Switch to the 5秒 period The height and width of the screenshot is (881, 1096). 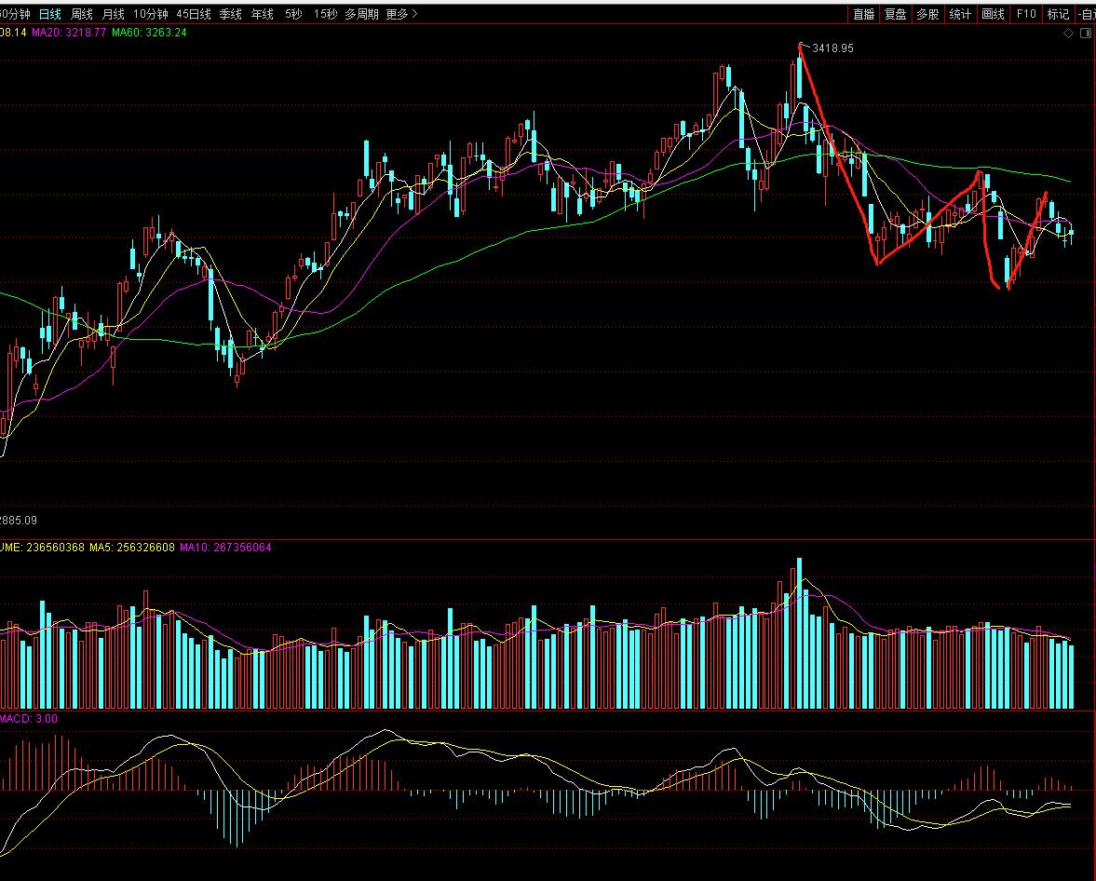tap(293, 14)
